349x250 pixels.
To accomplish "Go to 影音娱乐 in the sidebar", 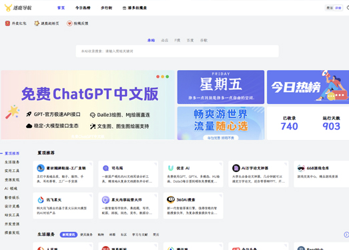I will [x=12, y=197].
